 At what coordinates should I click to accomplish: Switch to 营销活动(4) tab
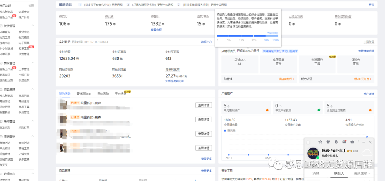[84, 94]
